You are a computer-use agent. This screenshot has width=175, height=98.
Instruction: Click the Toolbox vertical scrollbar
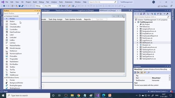click(x=39, y=24)
